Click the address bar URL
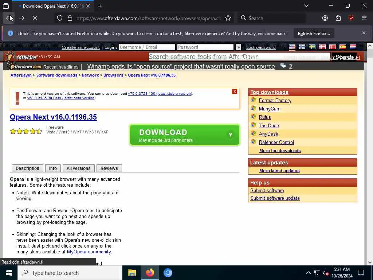The width and height of the screenshot is (373, 280). [149, 18]
